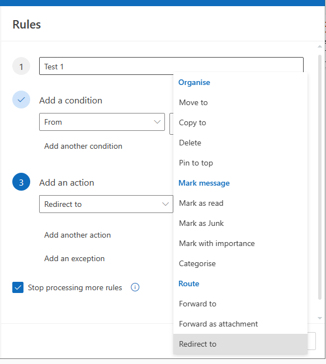Click Add an exception link
The height and width of the screenshot is (364, 326).
click(x=74, y=258)
